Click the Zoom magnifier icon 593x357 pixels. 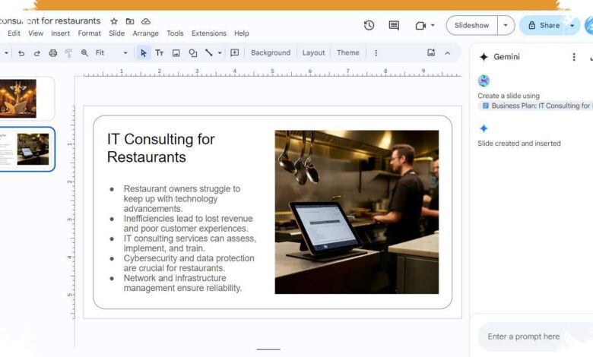tap(84, 53)
